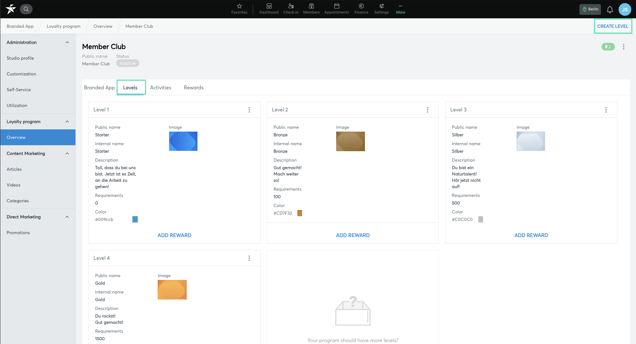Open Categories in the sidebar

(x=38, y=201)
